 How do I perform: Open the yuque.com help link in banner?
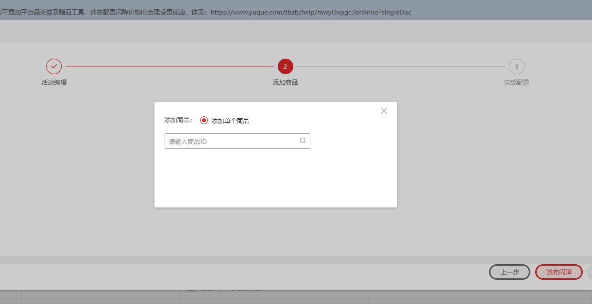pos(310,12)
